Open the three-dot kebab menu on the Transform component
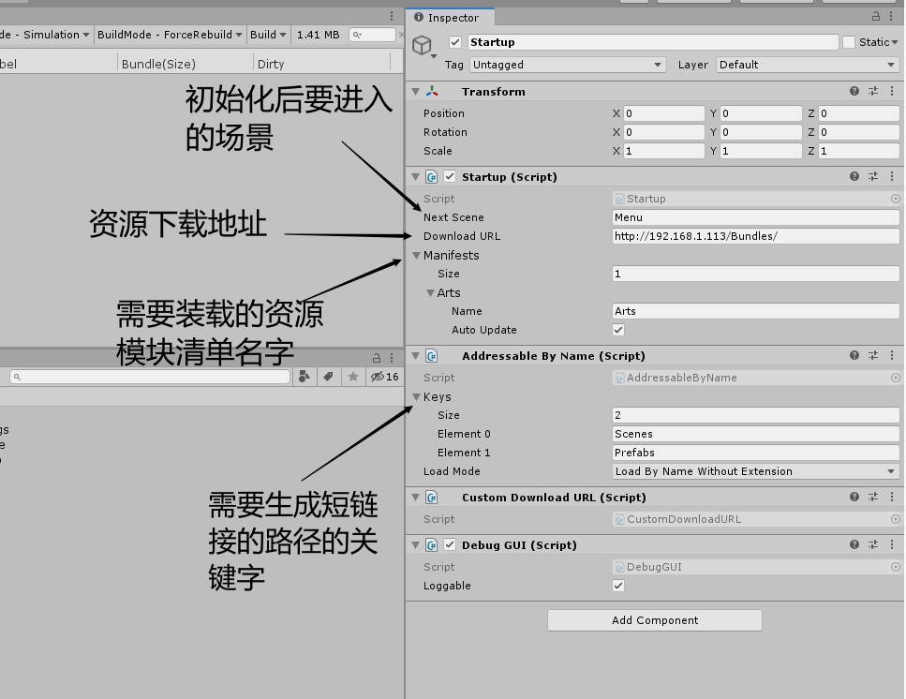The height and width of the screenshot is (699, 906). [891, 91]
